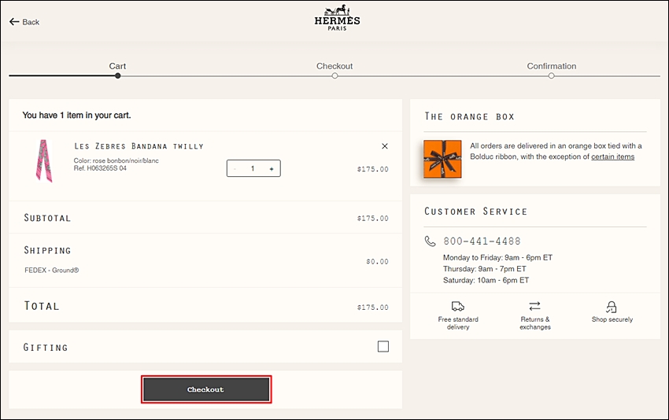
Task: Click the Free standard delivery truck icon
Action: 458,306
